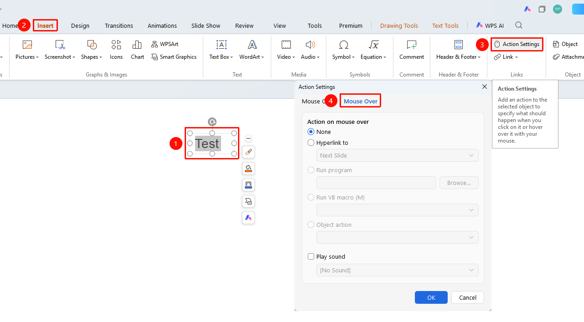Click the Video insert button
584x322 pixels.
pos(286,50)
